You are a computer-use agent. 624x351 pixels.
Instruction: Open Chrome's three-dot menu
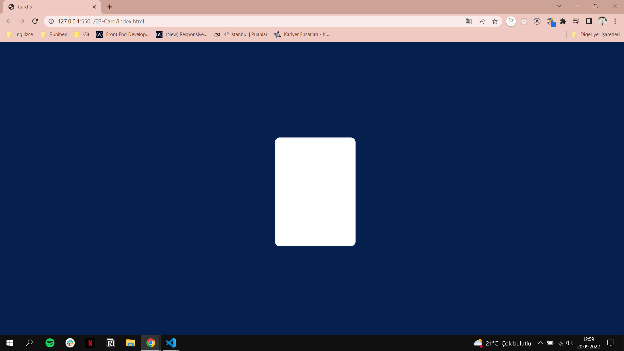[615, 21]
